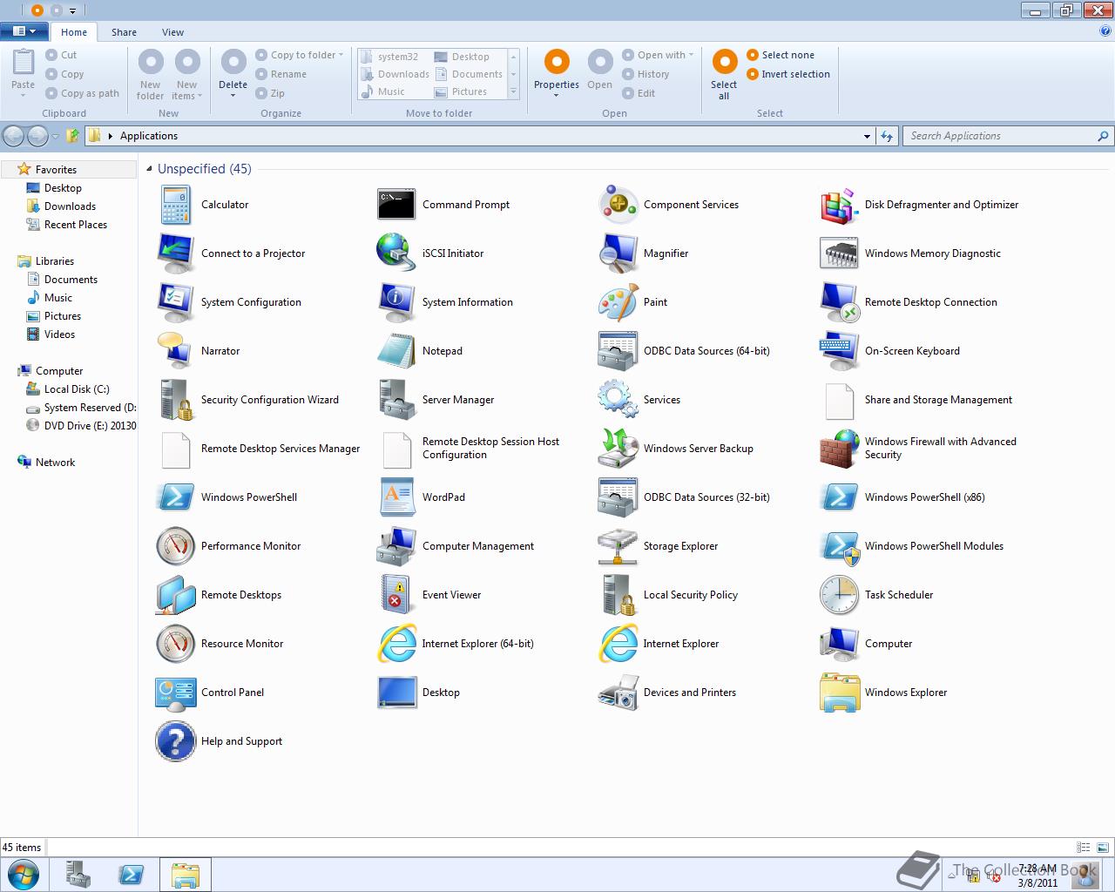Click the Delete ribbon button

233,74
